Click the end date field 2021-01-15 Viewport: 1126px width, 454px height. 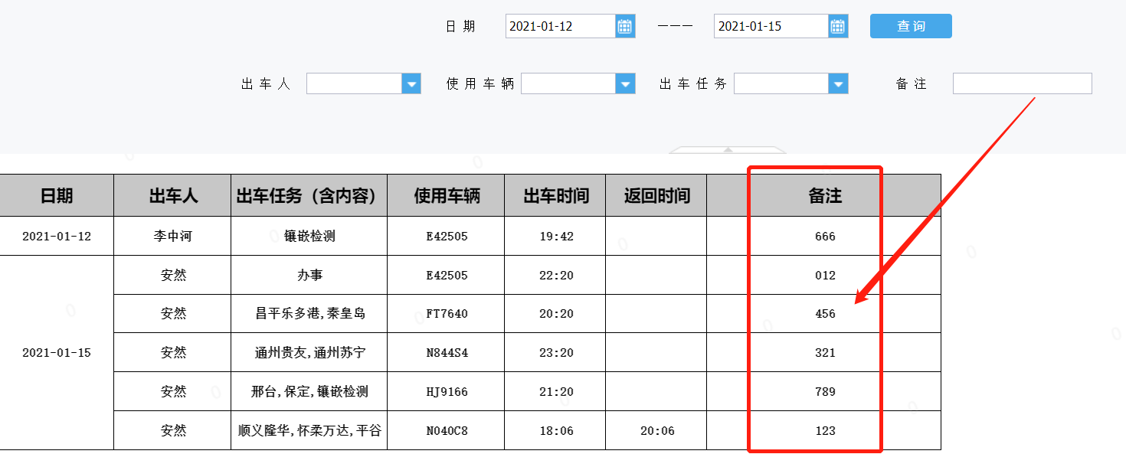[771, 26]
